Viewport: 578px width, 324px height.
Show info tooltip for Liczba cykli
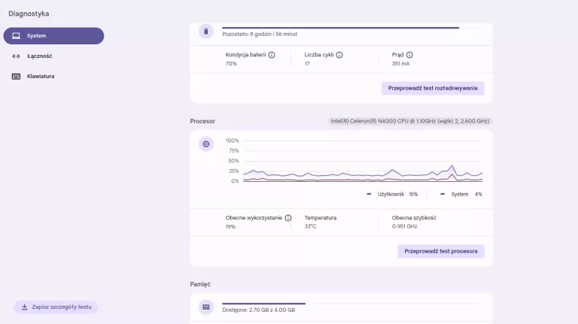pos(339,55)
